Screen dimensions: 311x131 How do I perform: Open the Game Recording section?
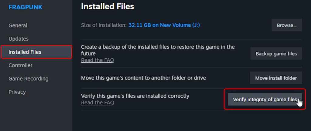click(x=28, y=79)
